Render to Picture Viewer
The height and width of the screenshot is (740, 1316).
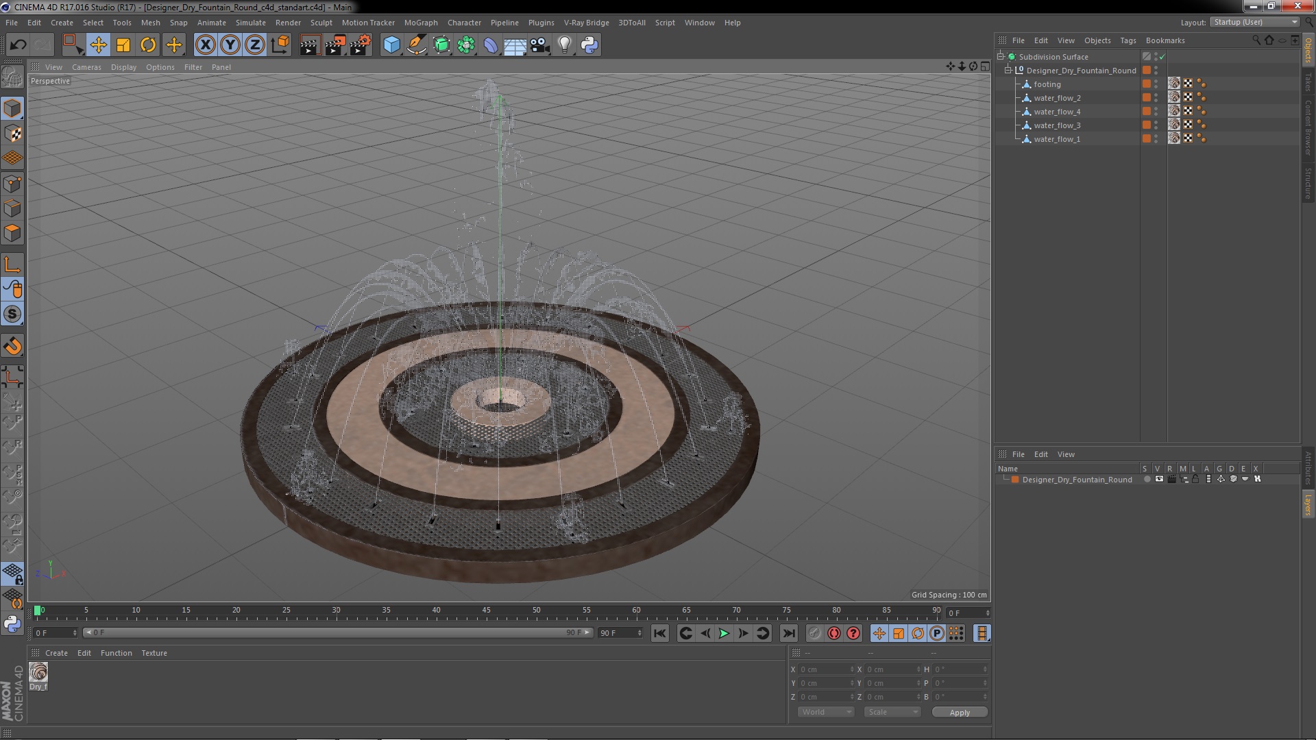tap(335, 45)
